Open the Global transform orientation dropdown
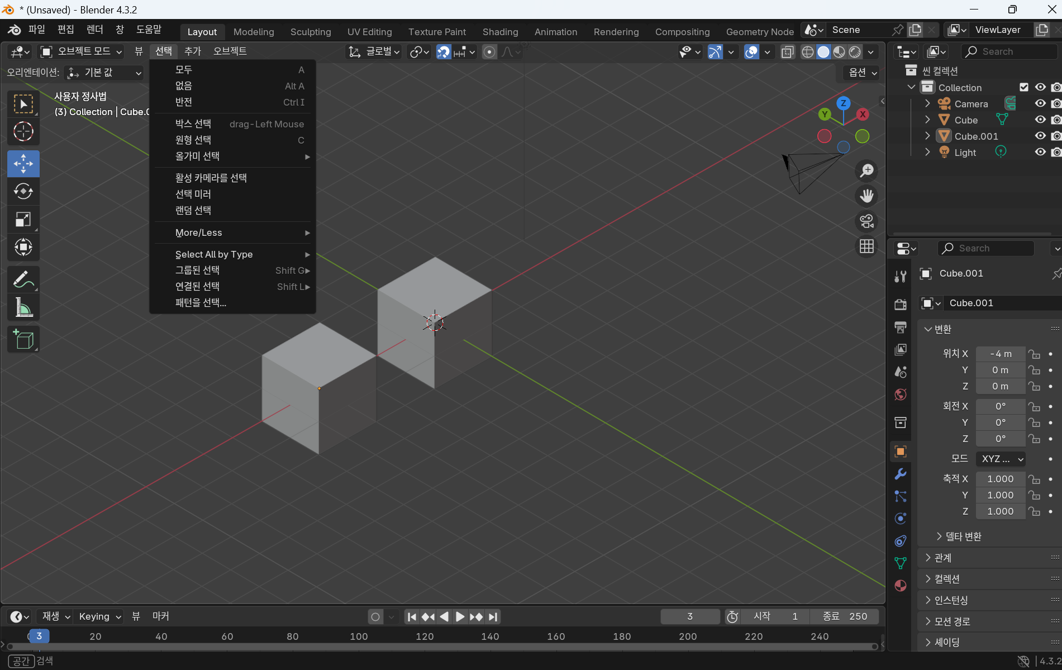 374,52
